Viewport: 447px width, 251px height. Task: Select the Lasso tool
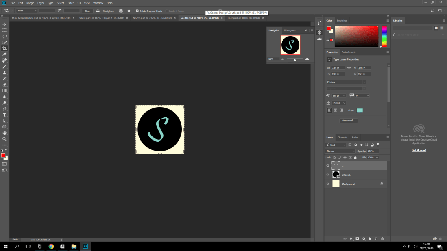pos(4,36)
